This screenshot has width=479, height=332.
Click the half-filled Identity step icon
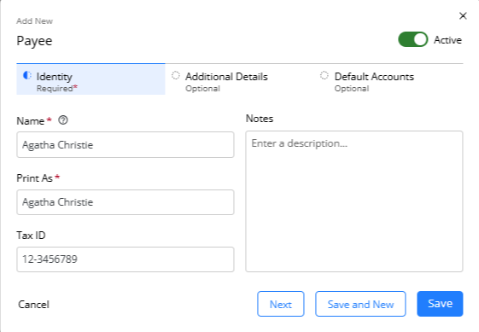27,75
